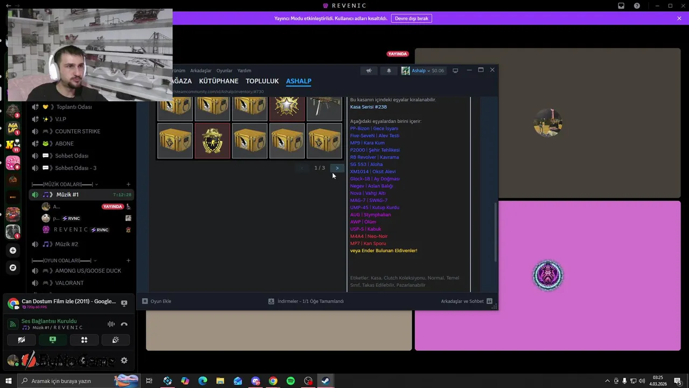Click P2000 | Şehir Tehlikesi entry

(375, 150)
